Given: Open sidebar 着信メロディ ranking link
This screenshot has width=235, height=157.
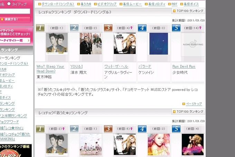Looking at the screenshot, I should pos(6,86).
